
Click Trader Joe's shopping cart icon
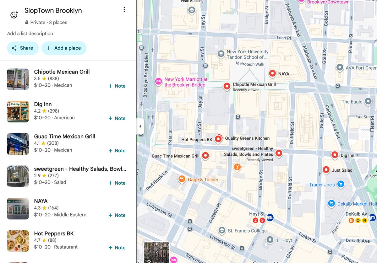pyautogui.click(x=341, y=184)
